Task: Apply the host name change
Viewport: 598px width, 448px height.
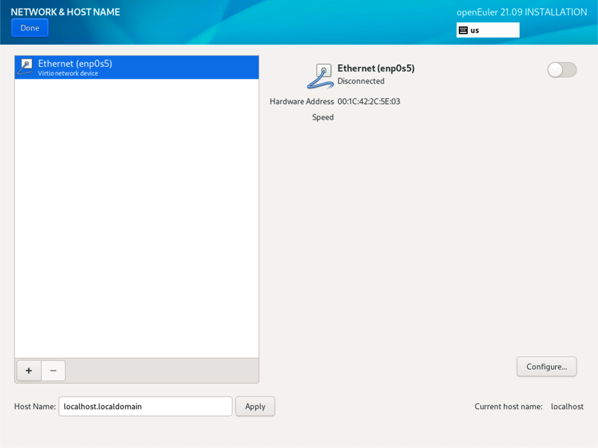Action: pyautogui.click(x=255, y=407)
